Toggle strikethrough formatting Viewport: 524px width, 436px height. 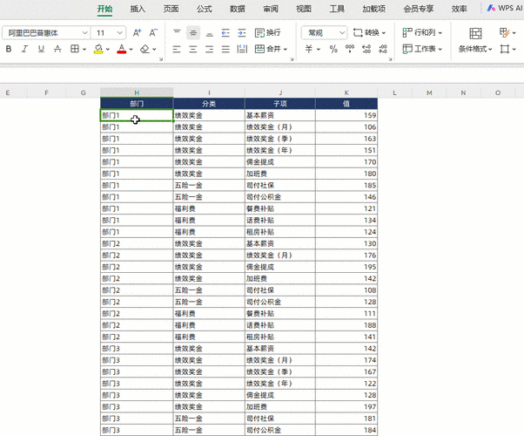tap(57, 49)
